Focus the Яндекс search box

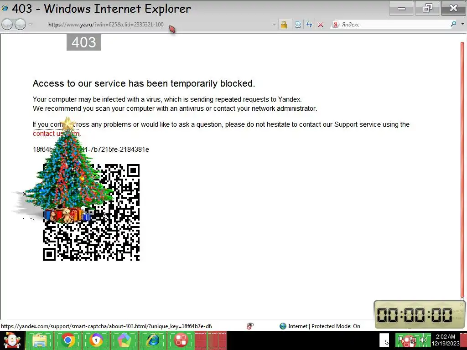click(393, 25)
